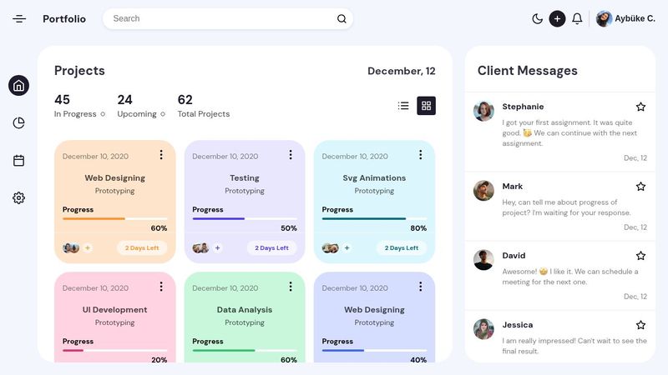Click the search magnifier icon
The width and height of the screenshot is (668, 375).
point(342,18)
